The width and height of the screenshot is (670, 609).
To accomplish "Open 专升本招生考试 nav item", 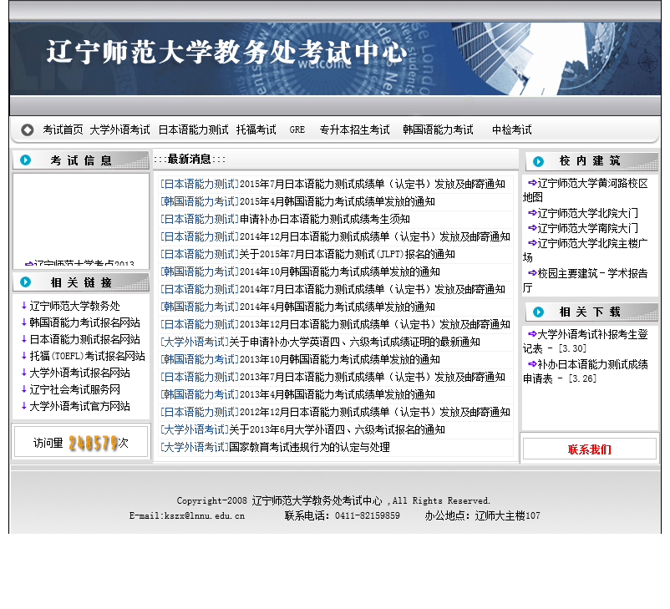I will pyautogui.click(x=355, y=129).
